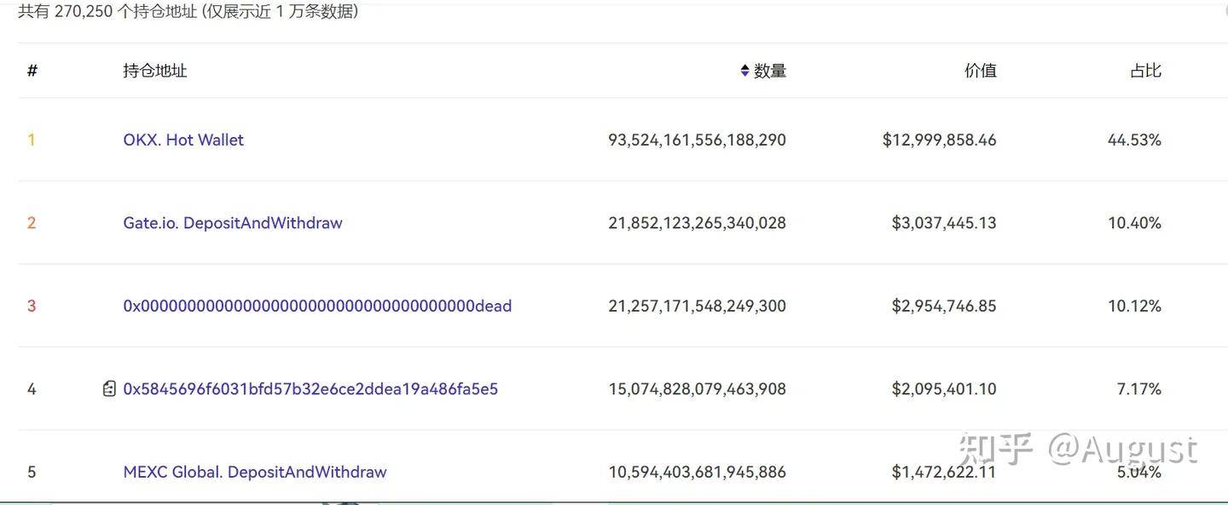Viewport: 1228px width, 505px height.
Task: Click the 共有 270,250 holders summary text
Action: [x=188, y=11]
